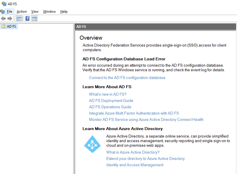237x174 pixels.
Task: Click Connect to the AD FS configuration database
Action: click(x=127, y=78)
